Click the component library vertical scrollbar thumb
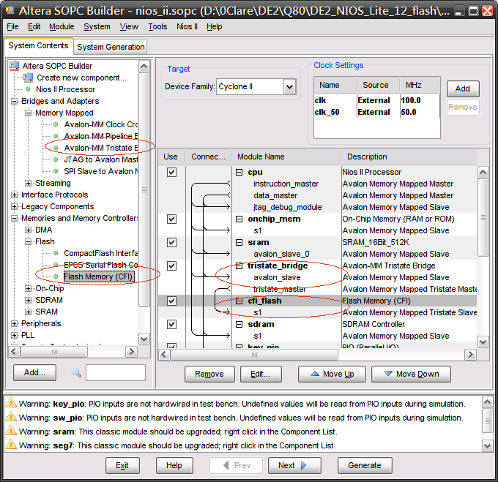Image resolution: width=498 pixels, height=482 pixels. pyautogui.click(x=144, y=189)
